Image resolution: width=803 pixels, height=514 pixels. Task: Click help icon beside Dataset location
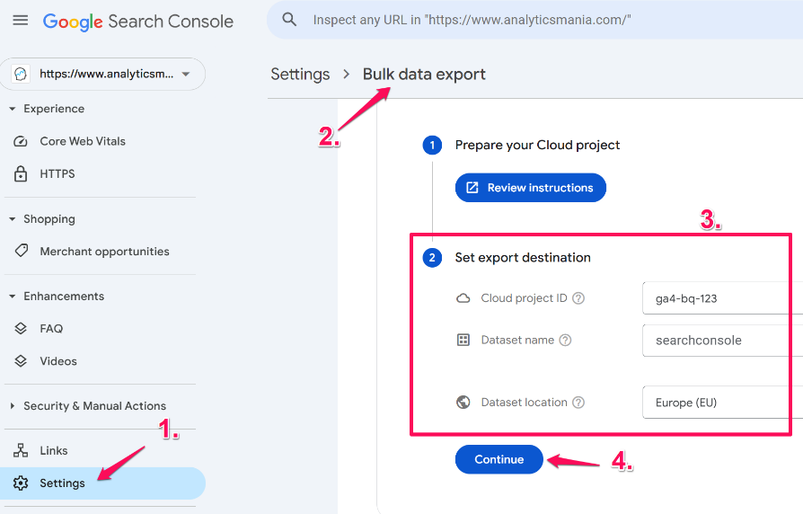(x=578, y=403)
